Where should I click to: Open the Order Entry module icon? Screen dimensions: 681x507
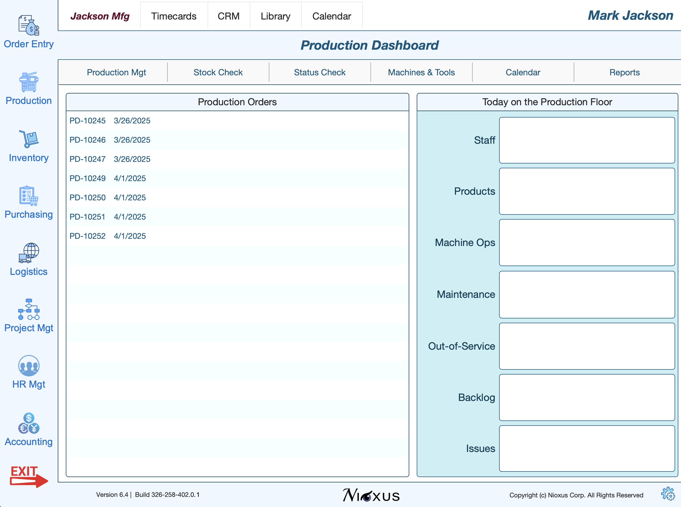coord(29,25)
